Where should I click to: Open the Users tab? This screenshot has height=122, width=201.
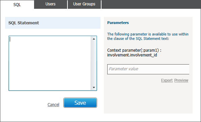[51, 4]
